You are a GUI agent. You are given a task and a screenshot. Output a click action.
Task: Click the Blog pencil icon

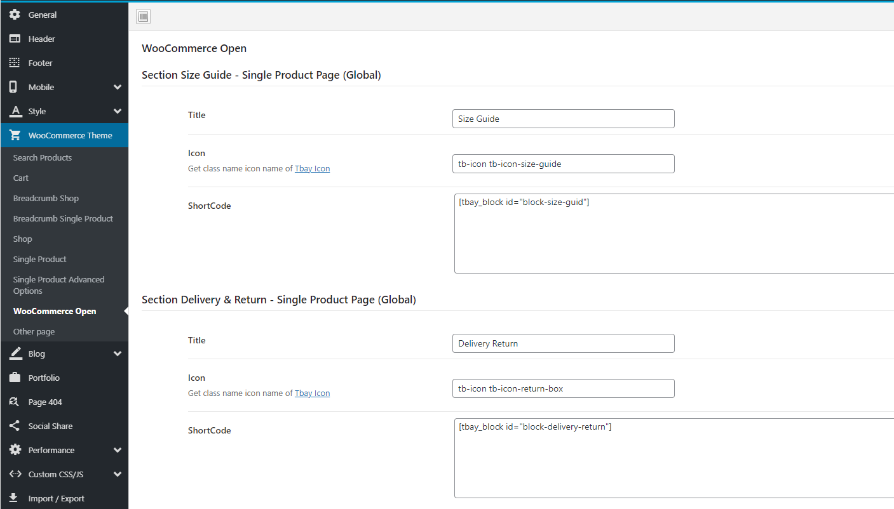click(15, 354)
